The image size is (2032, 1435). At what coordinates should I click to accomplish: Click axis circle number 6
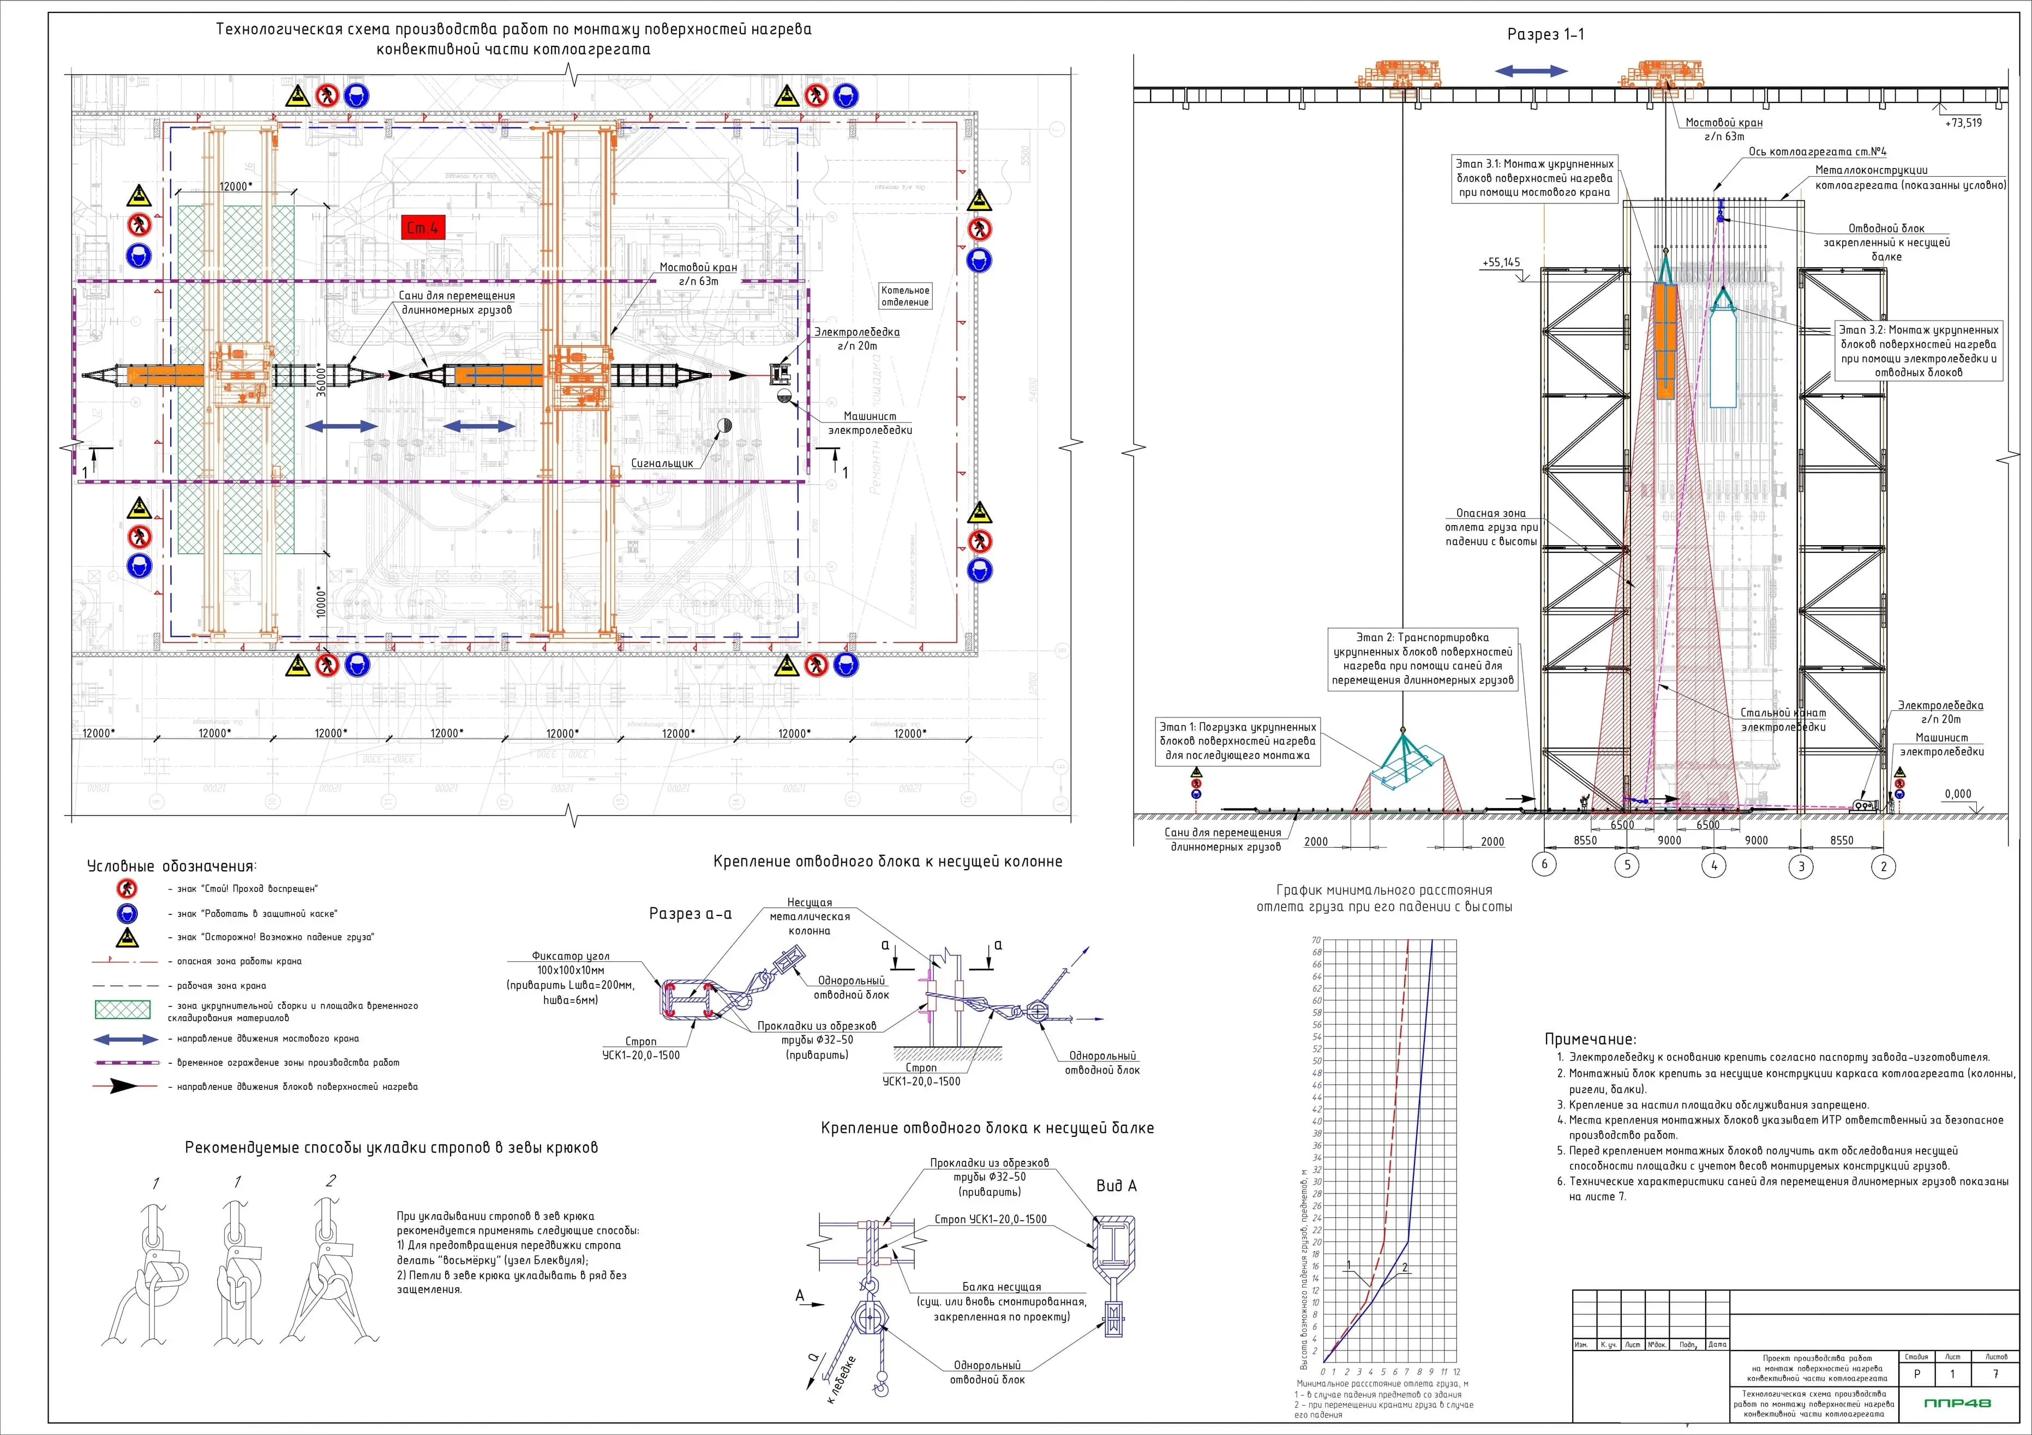click(1544, 864)
